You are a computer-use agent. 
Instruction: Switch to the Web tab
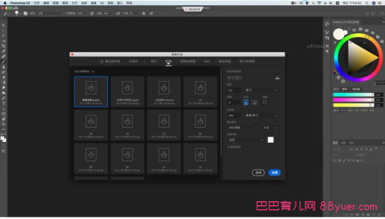pos(207,61)
